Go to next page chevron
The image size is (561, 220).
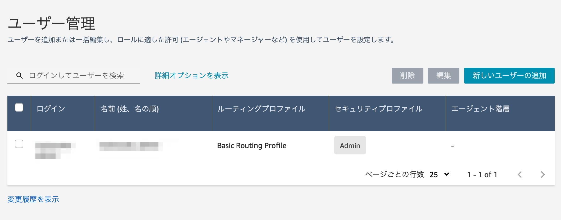click(x=543, y=175)
